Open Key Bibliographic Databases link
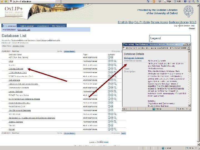This screenshot has width=200, height=150. pos(20,110)
